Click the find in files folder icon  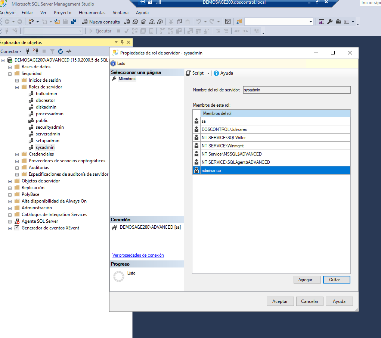pos(239,22)
